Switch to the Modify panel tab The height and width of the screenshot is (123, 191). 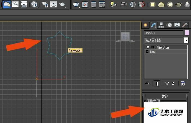[x=153, y=25]
